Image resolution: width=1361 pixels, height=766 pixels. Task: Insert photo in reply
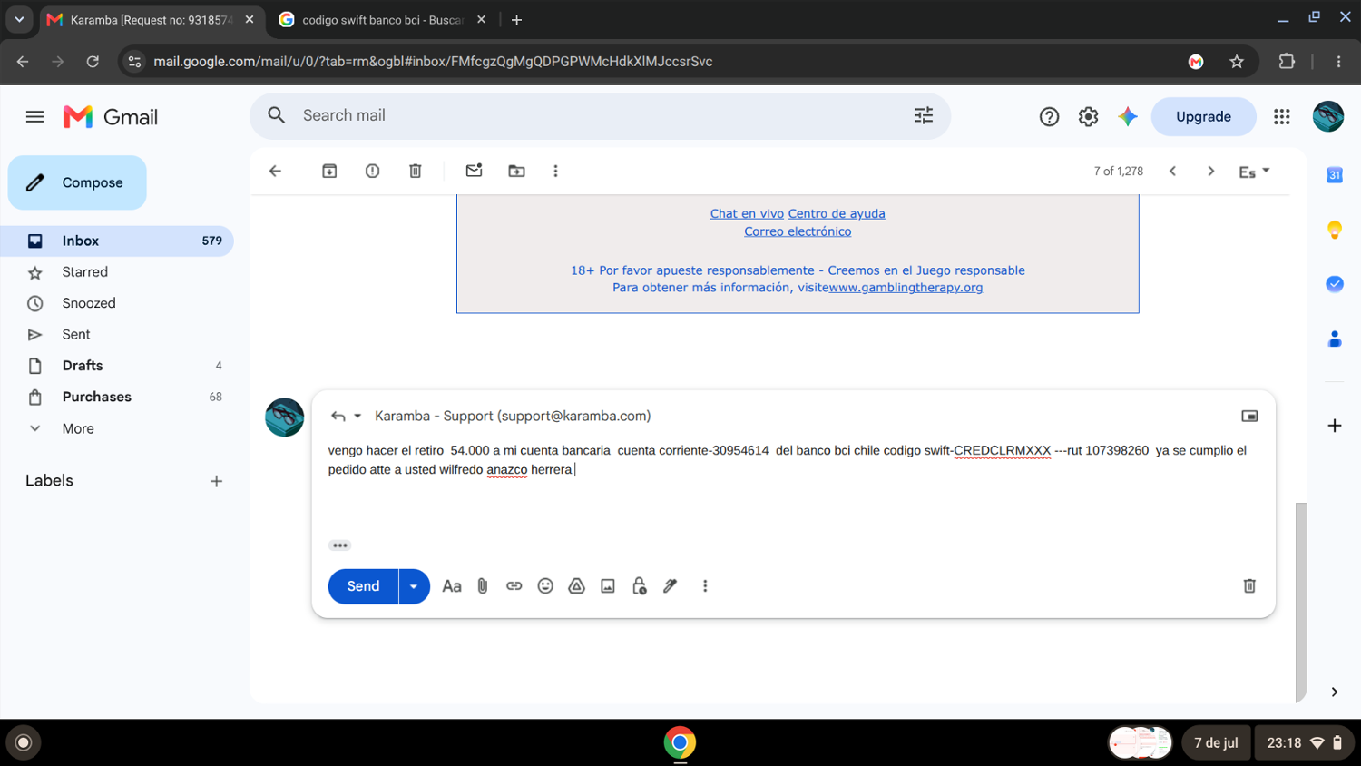tap(608, 586)
